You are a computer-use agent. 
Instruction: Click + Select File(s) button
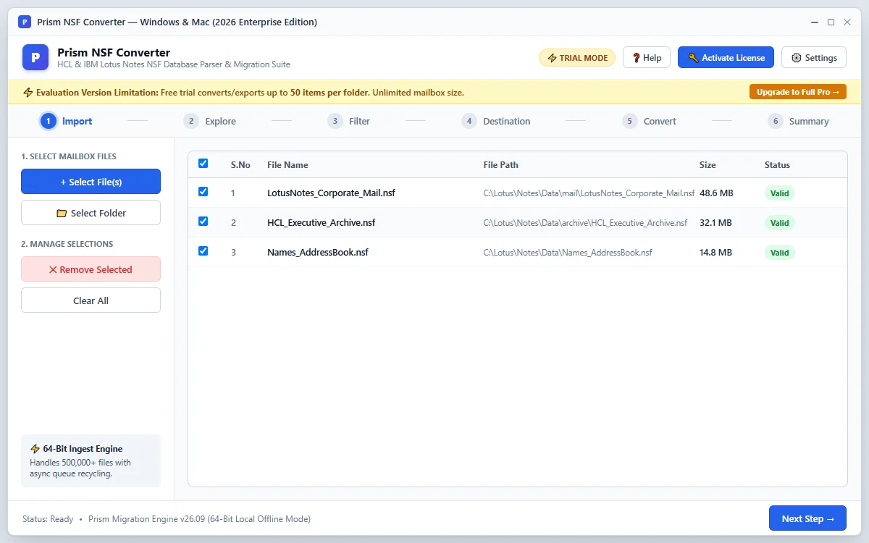point(91,182)
